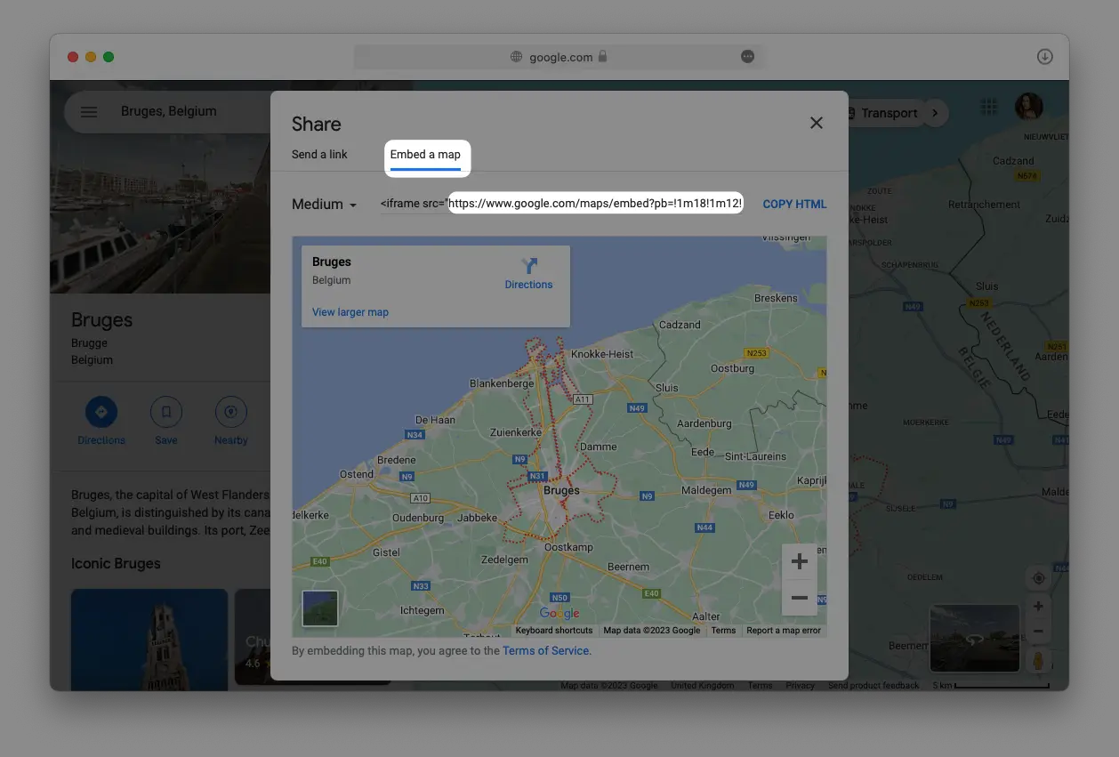Open the View larger map link
Viewport: 1119px width, 757px height.
pyautogui.click(x=350, y=312)
